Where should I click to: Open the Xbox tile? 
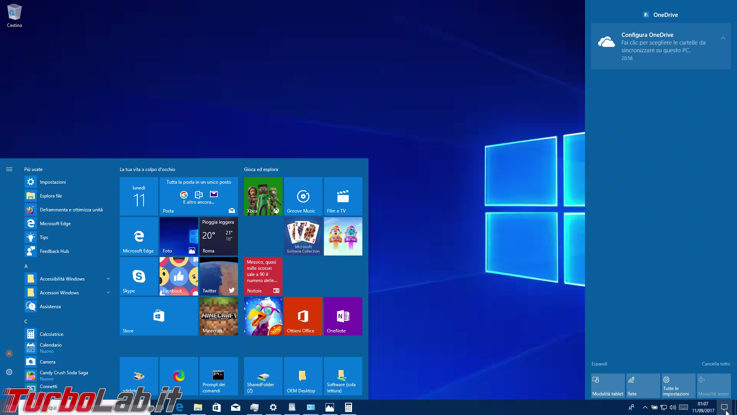(x=263, y=196)
